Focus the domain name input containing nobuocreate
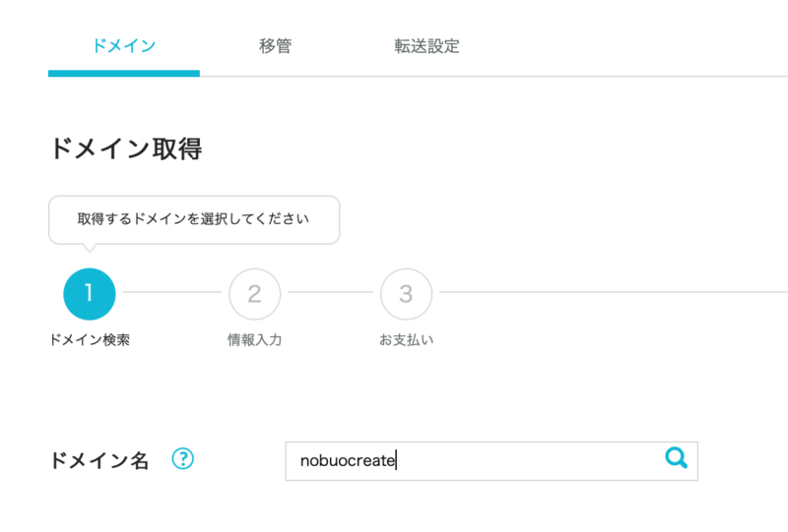 coord(492,461)
